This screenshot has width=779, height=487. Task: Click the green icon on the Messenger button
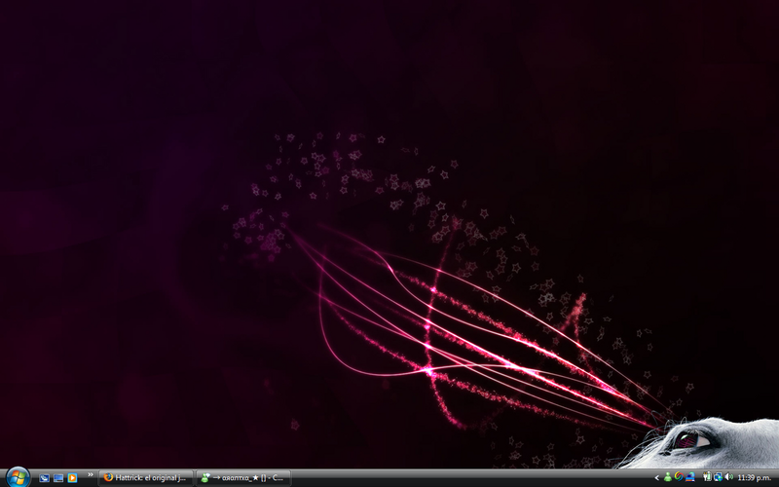pos(204,478)
